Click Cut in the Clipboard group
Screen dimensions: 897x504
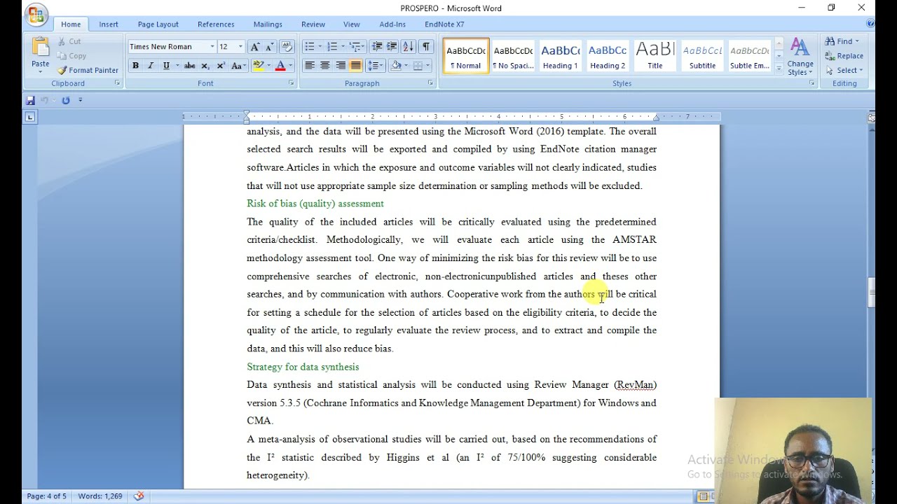tap(69, 42)
